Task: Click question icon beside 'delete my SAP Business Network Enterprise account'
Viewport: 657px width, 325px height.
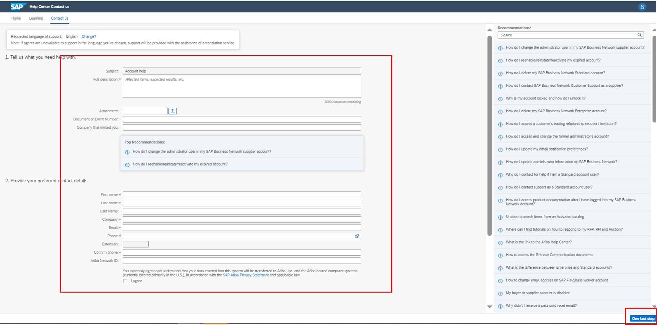Action: click(x=500, y=112)
